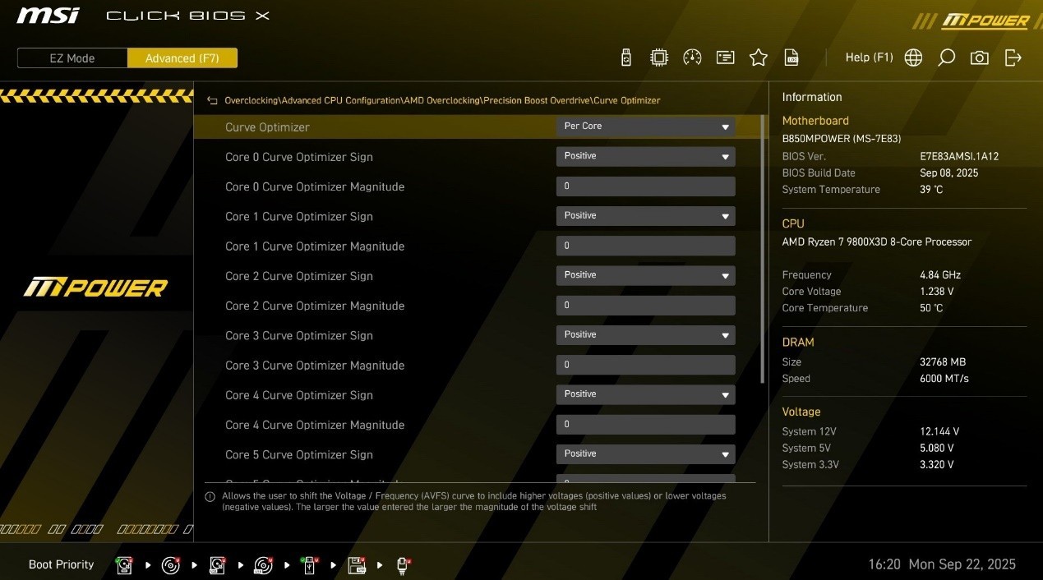This screenshot has height=580, width=1043.
Task: Select the USB floppy boot device icon
Action: click(x=357, y=565)
